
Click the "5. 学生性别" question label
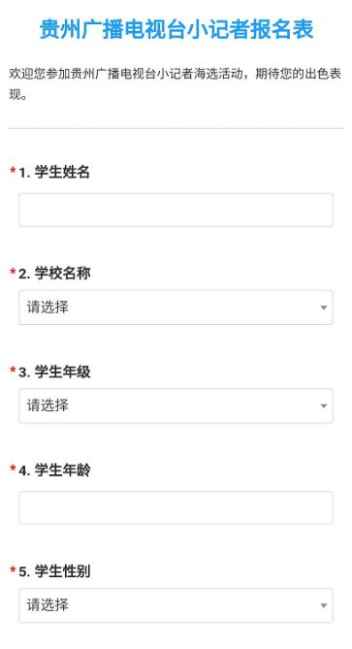click(54, 571)
